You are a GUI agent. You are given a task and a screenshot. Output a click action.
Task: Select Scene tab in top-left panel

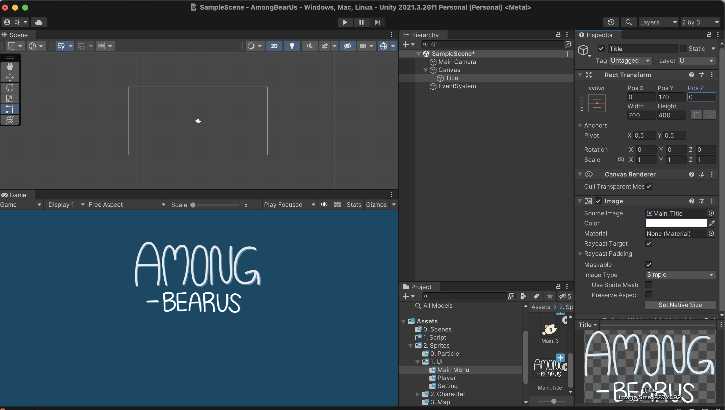18,34
